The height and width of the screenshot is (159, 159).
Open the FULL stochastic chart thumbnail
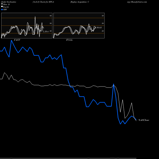tap(79, 25)
